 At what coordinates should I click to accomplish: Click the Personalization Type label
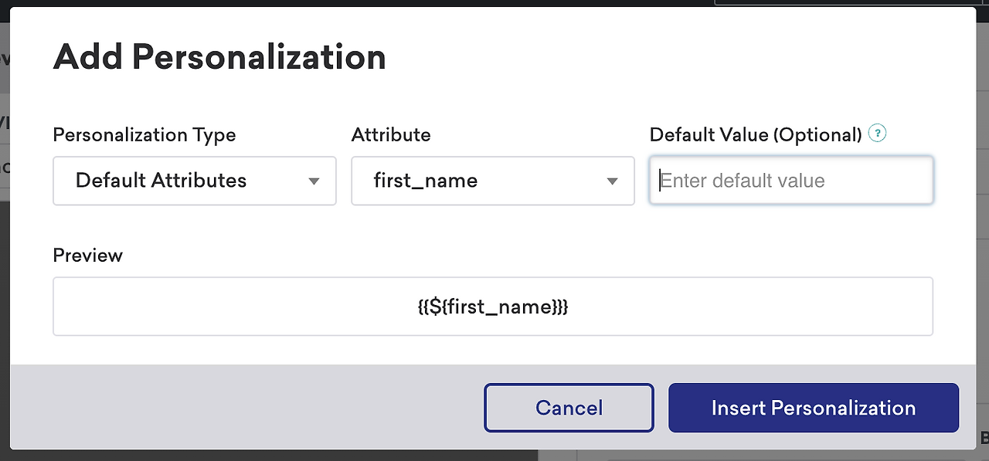[x=144, y=134]
